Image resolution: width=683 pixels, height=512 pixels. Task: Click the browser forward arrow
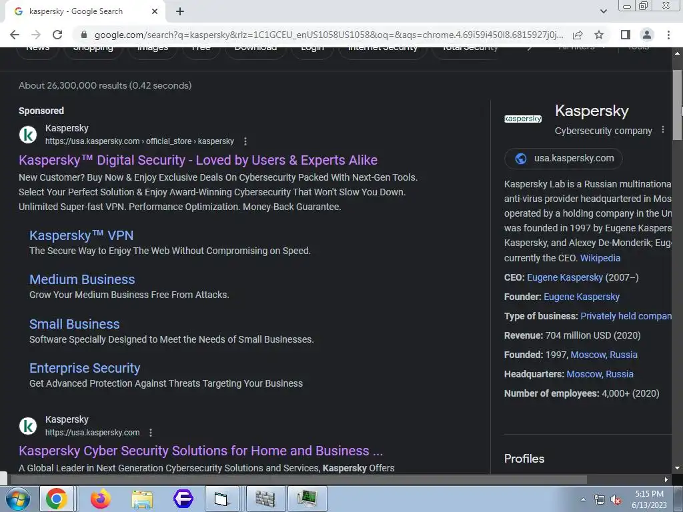click(36, 35)
